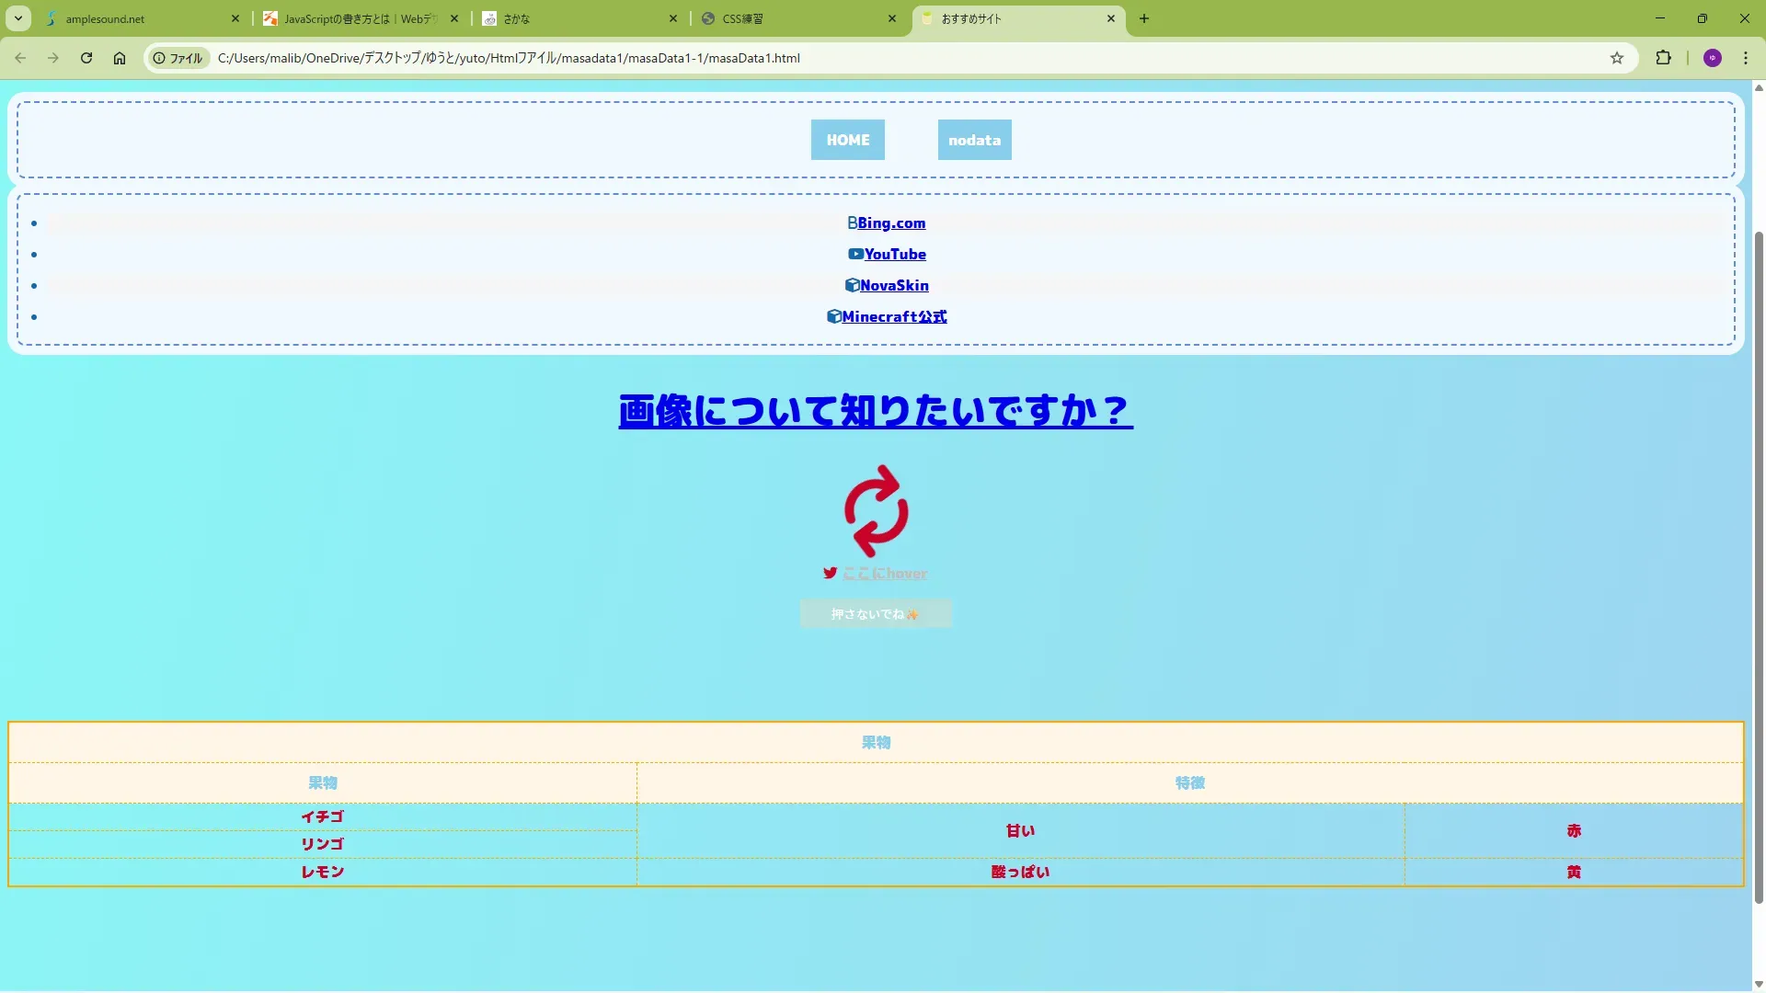This screenshot has height=993, width=1766.
Task: Open a new tab with plus icon
Action: 1144,18
